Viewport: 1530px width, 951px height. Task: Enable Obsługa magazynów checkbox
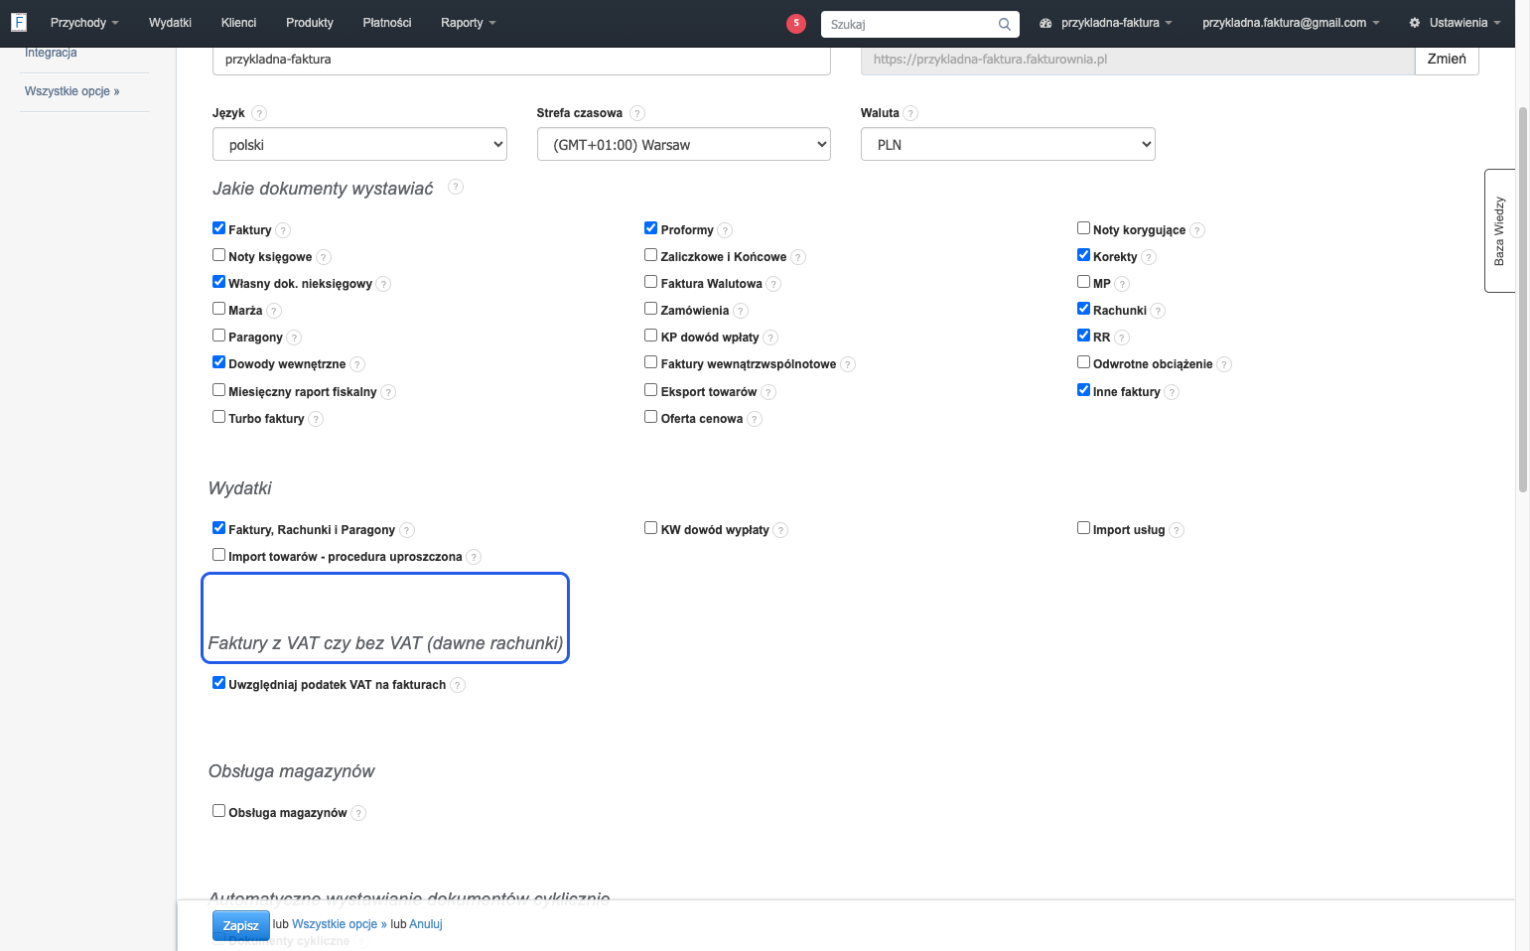tap(219, 811)
